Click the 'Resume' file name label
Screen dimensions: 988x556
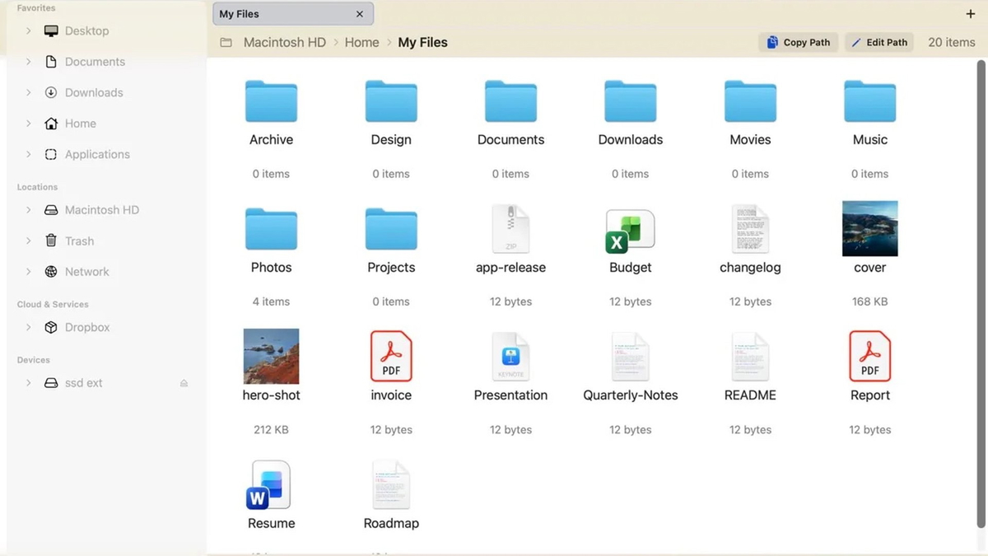(x=271, y=523)
